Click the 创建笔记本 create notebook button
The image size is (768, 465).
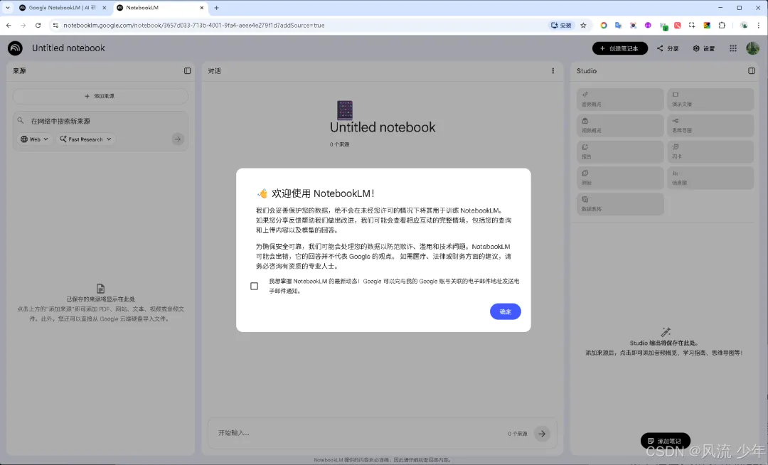pyautogui.click(x=619, y=48)
